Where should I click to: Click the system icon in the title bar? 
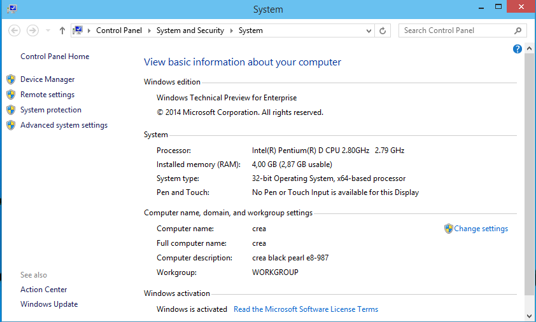(11, 9)
